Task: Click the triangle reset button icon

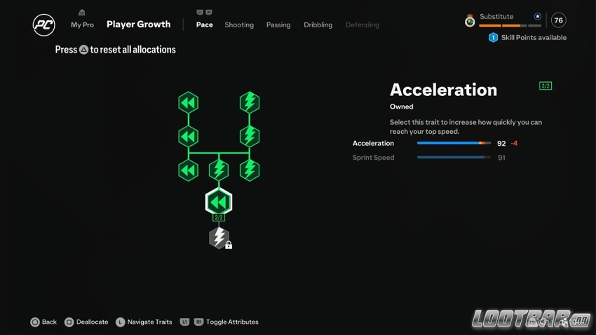Action: coord(83,49)
